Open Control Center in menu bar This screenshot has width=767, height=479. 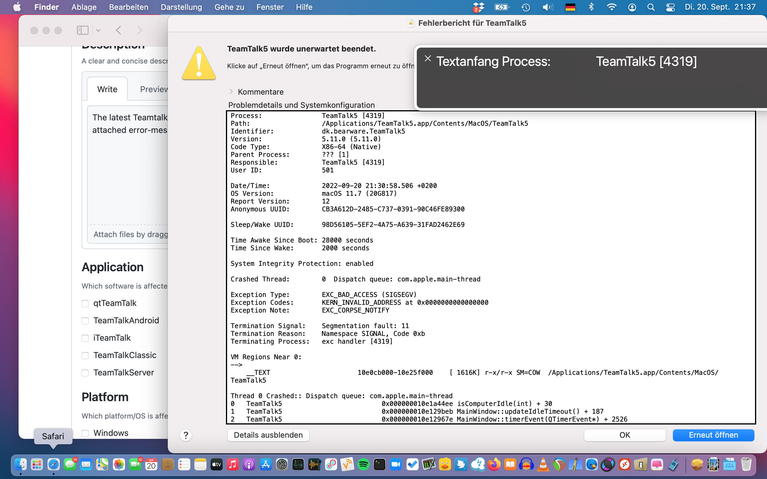[x=670, y=7]
